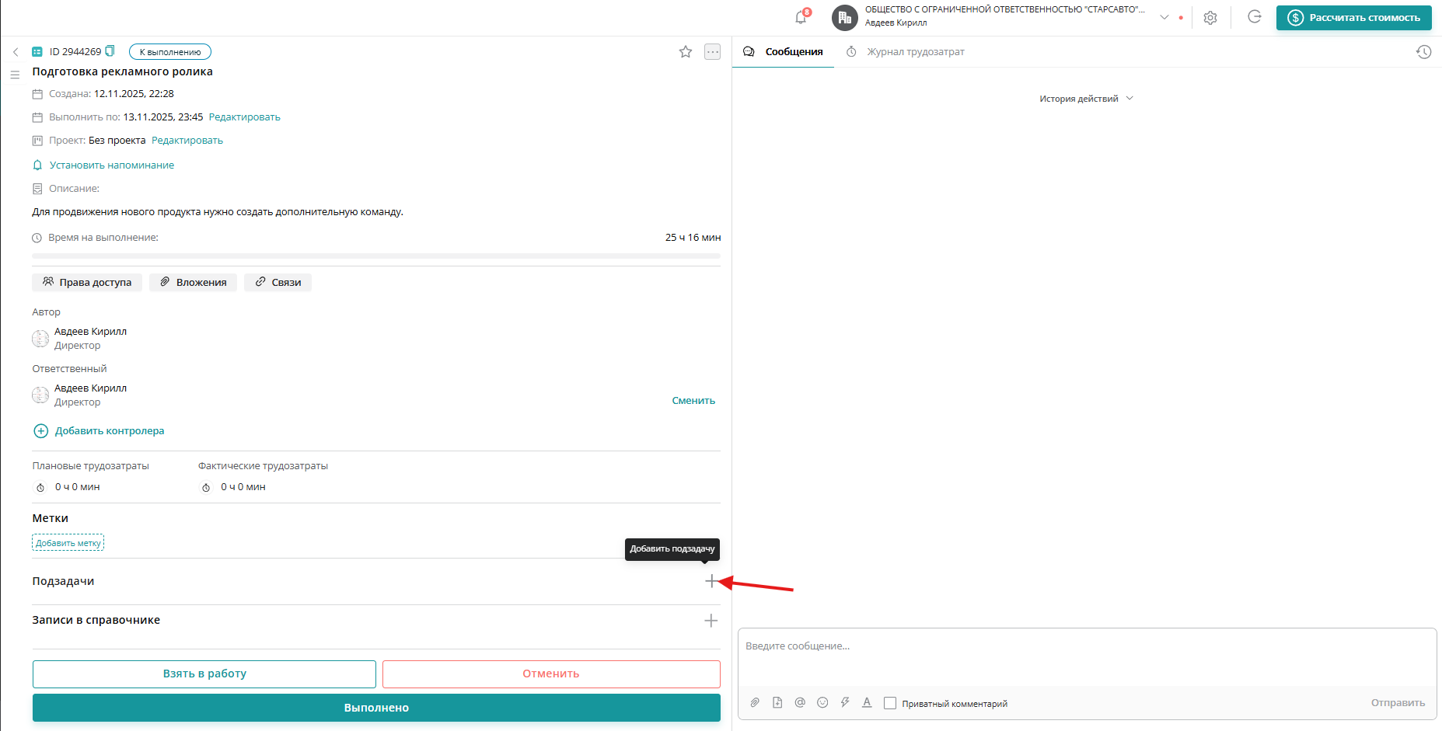This screenshot has width=1442, height=731.
Task: Open the notifications bell
Action: point(801,17)
